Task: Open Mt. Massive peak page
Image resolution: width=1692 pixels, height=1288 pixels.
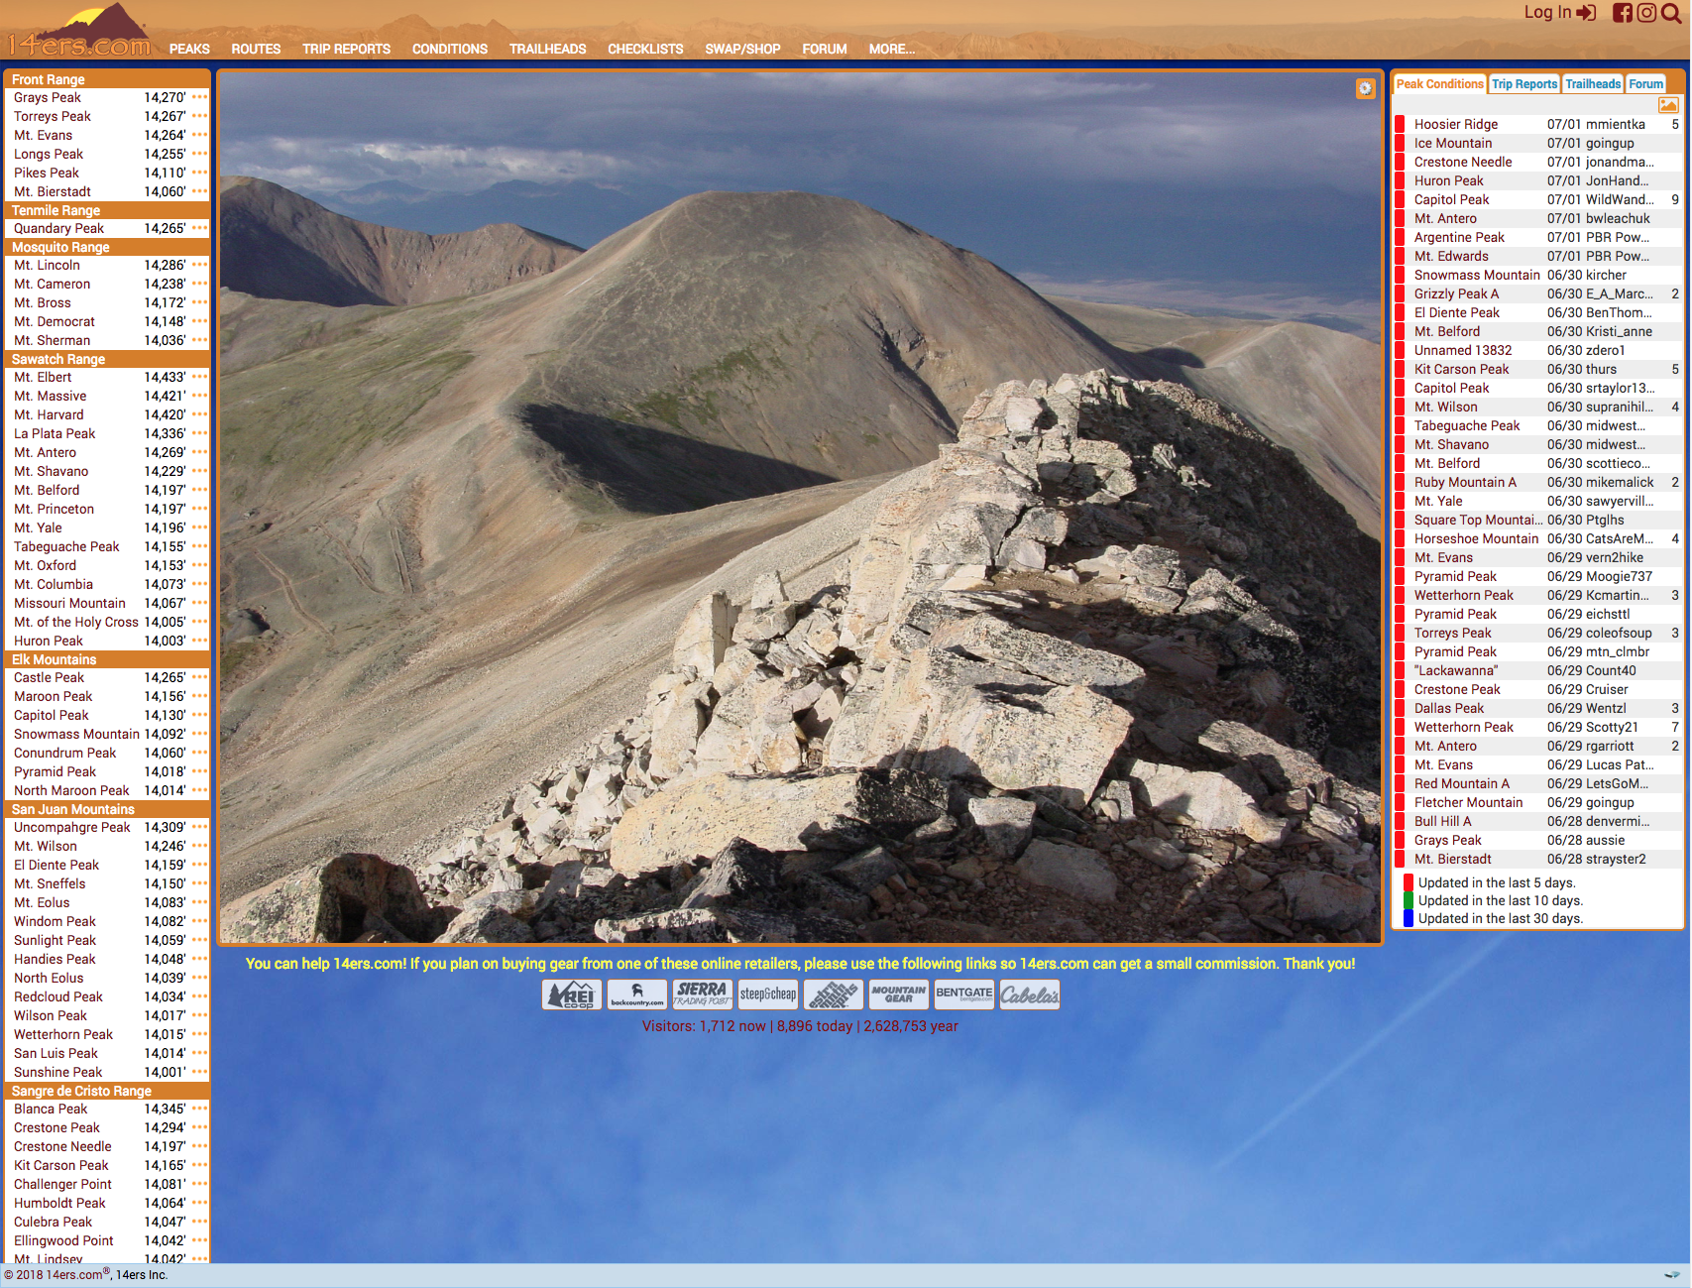Action: tap(51, 396)
